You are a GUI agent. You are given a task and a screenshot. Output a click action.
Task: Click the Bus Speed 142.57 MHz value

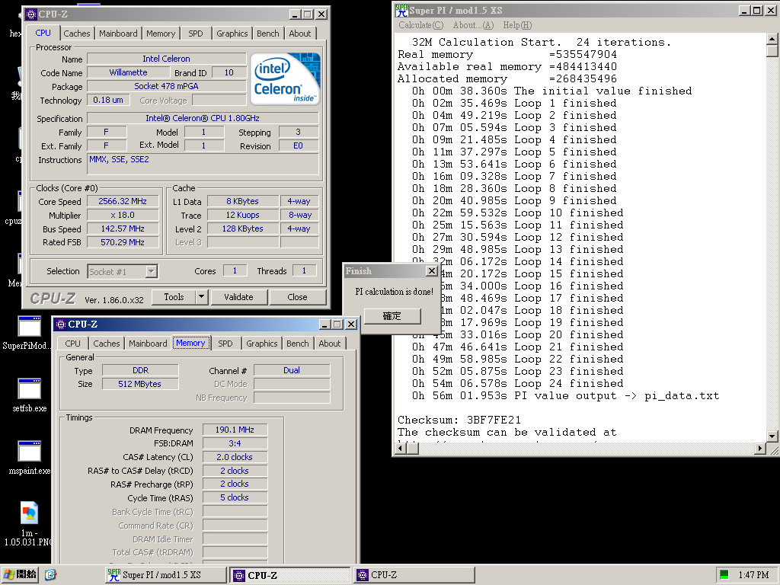[x=123, y=229]
